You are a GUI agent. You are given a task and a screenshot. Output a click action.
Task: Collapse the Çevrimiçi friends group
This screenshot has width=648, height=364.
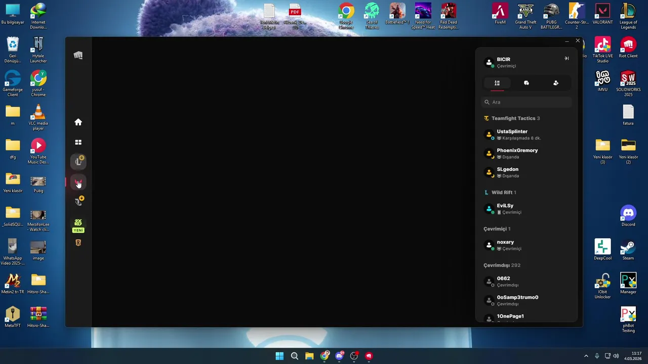(497, 229)
